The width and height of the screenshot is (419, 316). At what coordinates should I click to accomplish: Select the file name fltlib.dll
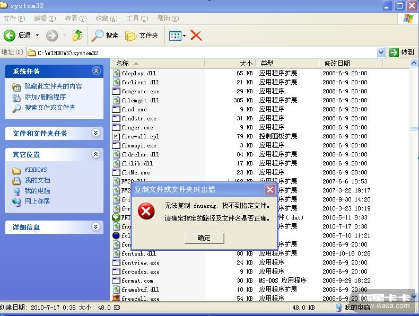(137, 163)
